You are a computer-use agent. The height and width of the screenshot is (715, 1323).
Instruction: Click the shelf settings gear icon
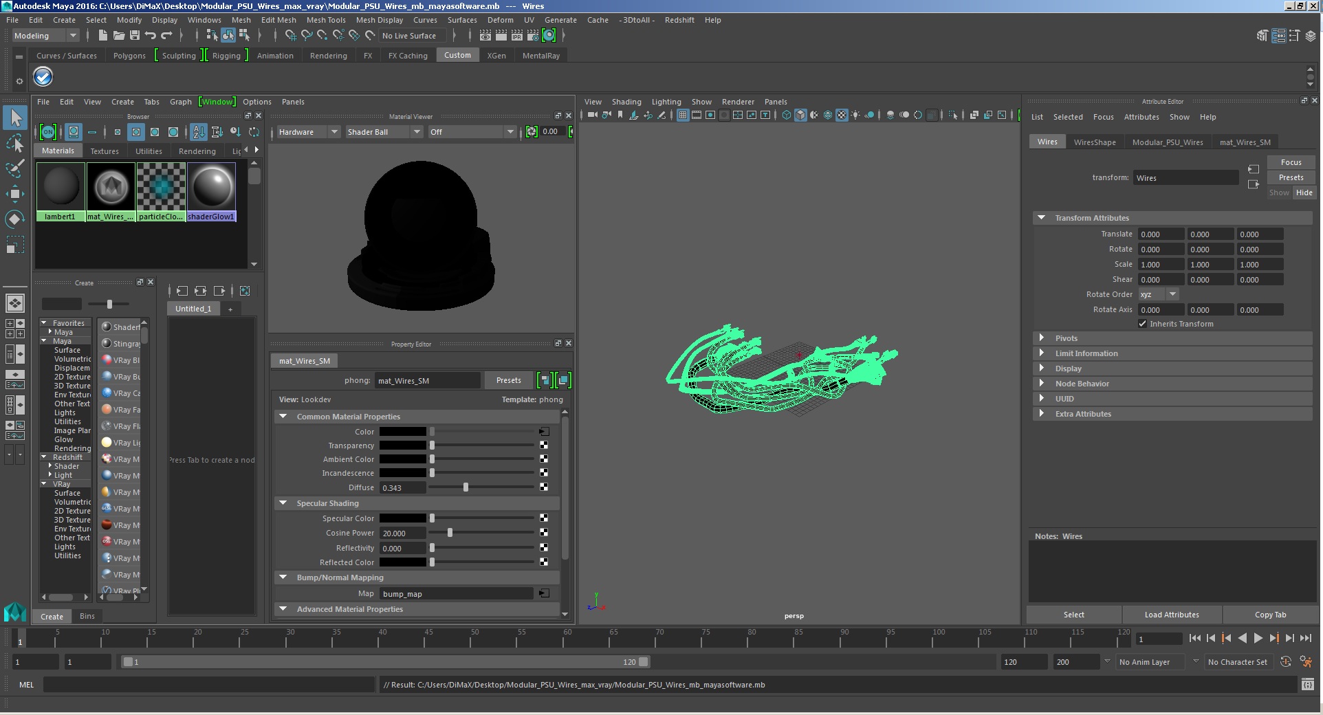[19, 81]
